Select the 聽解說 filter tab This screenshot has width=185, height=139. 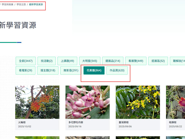178,61
